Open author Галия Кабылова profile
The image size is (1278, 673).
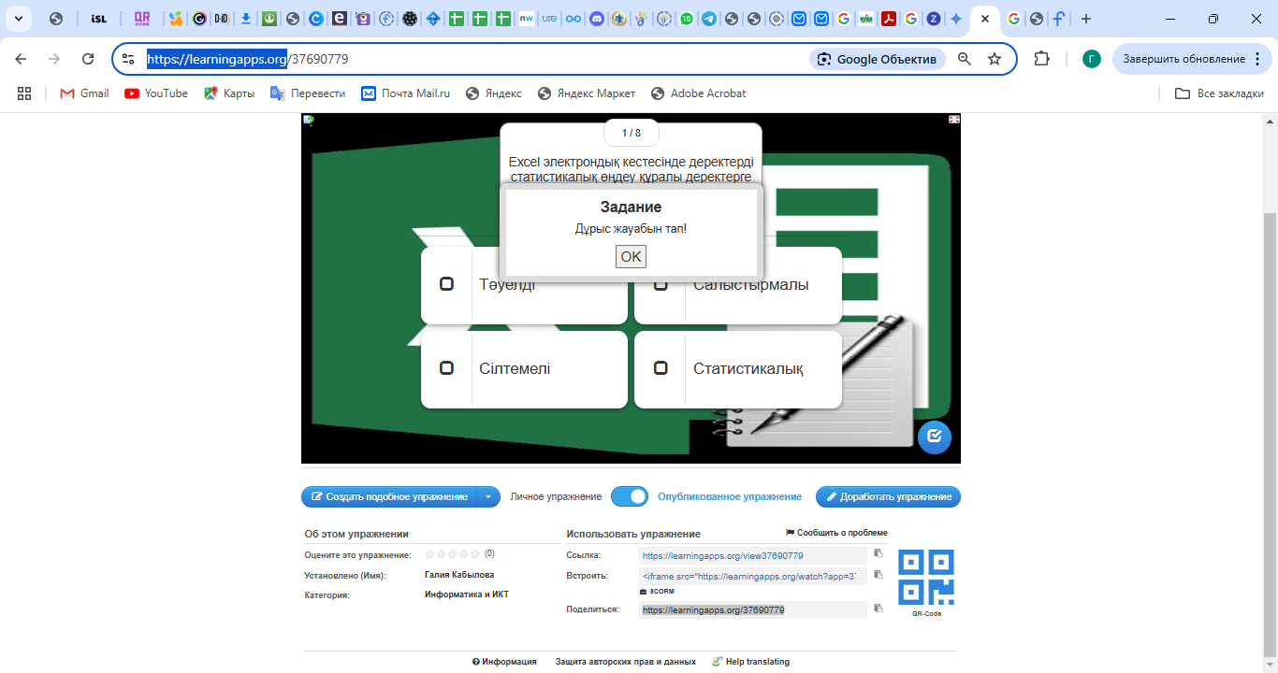click(459, 575)
